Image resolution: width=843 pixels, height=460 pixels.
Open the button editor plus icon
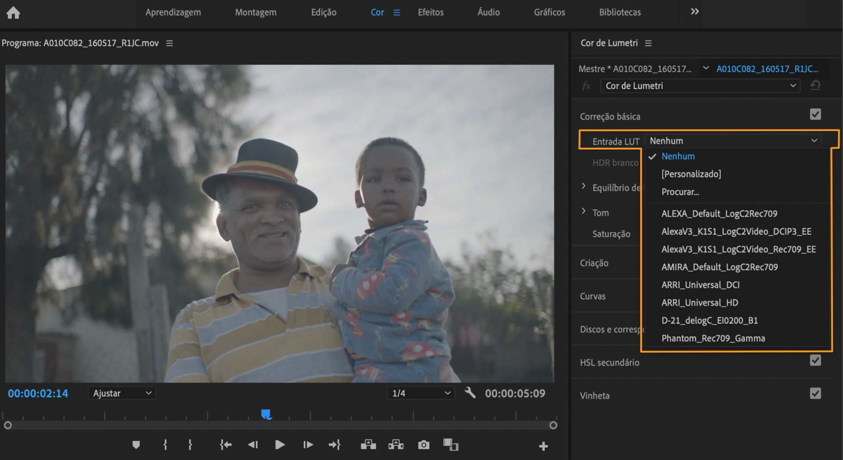pos(543,446)
